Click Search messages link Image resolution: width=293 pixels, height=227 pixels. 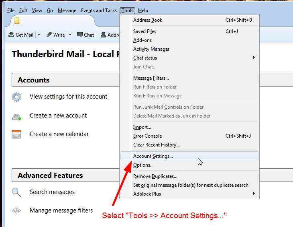point(52,192)
